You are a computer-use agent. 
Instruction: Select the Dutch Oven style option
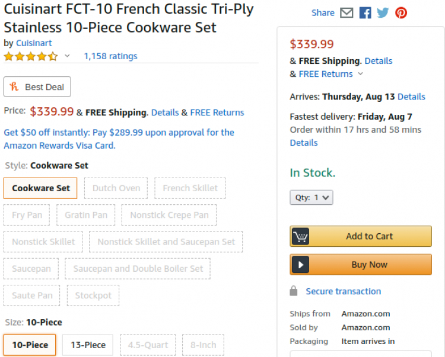tap(116, 188)
